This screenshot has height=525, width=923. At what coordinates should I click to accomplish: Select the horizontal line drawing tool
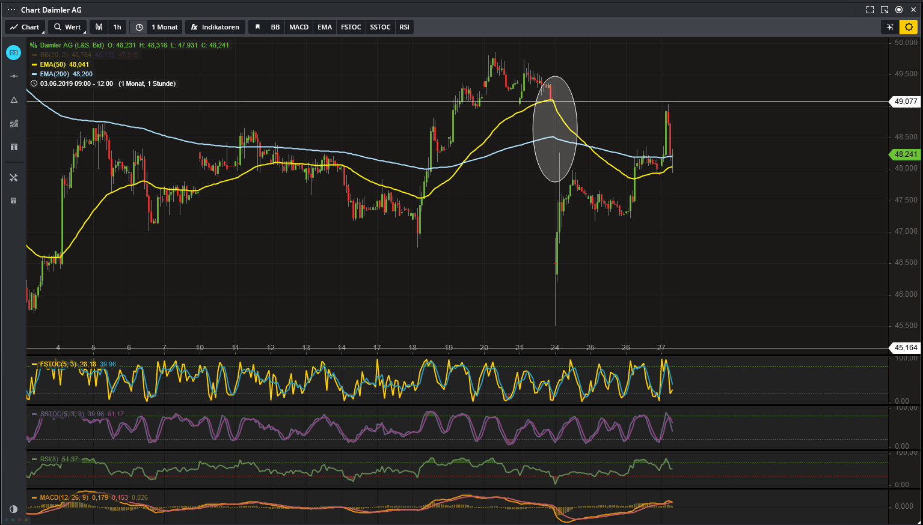pyautogui.click(x=14, y=76)
